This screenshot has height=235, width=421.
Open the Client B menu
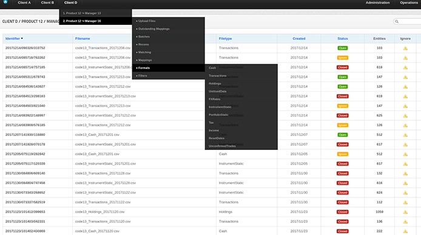click(x=47, y=2)
